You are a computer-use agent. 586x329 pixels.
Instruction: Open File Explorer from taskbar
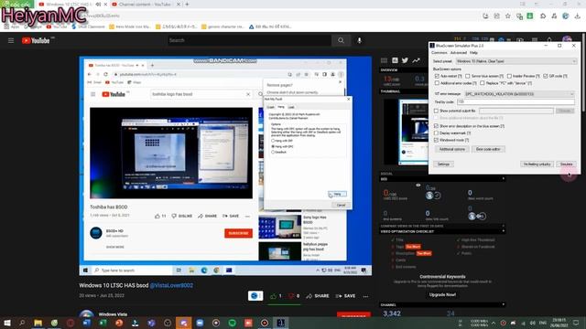point(38,323)
